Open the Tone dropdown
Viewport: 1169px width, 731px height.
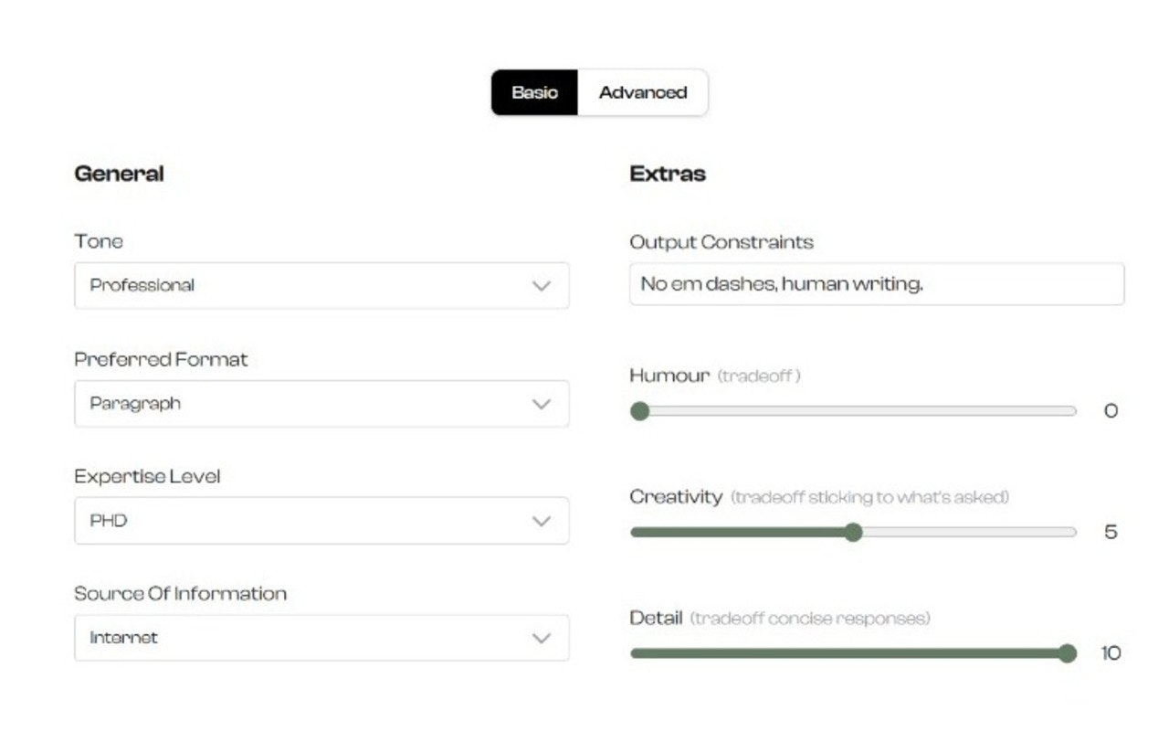click(321, 285)
